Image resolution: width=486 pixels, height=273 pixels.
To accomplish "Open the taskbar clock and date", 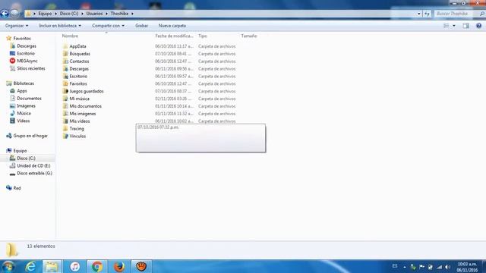I will 468,267.
